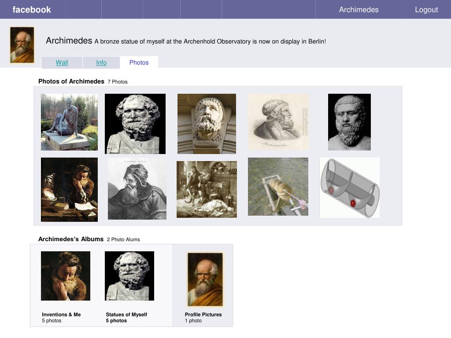Switch to the Wall tab
This screenshot has width=451, height=338.
coord(62,62)
